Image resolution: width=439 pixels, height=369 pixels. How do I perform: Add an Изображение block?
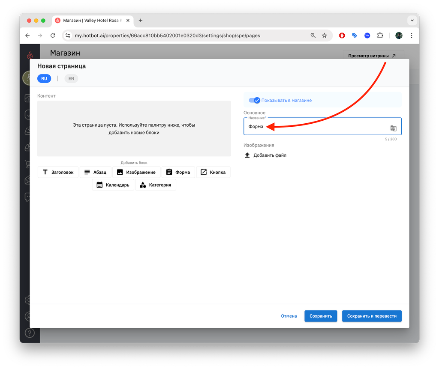pyautogui.click(x=136, y=172)
